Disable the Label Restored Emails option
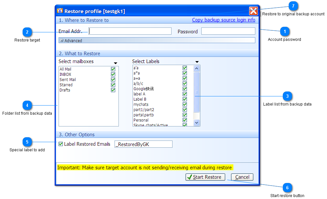This screenshot has height=199, width=327. pos(61,144)
